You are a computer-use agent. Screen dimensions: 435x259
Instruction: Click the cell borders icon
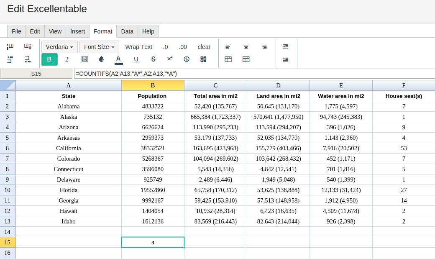(x=84, y=59)
